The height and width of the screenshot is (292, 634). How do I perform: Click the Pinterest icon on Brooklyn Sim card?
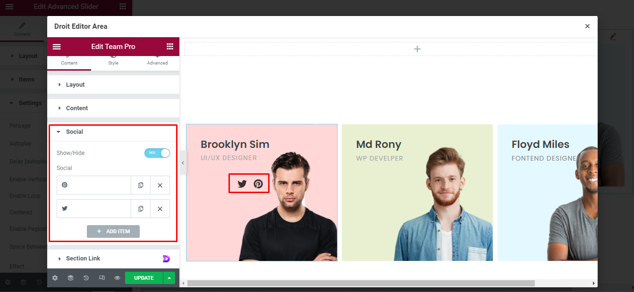point(258,184)
